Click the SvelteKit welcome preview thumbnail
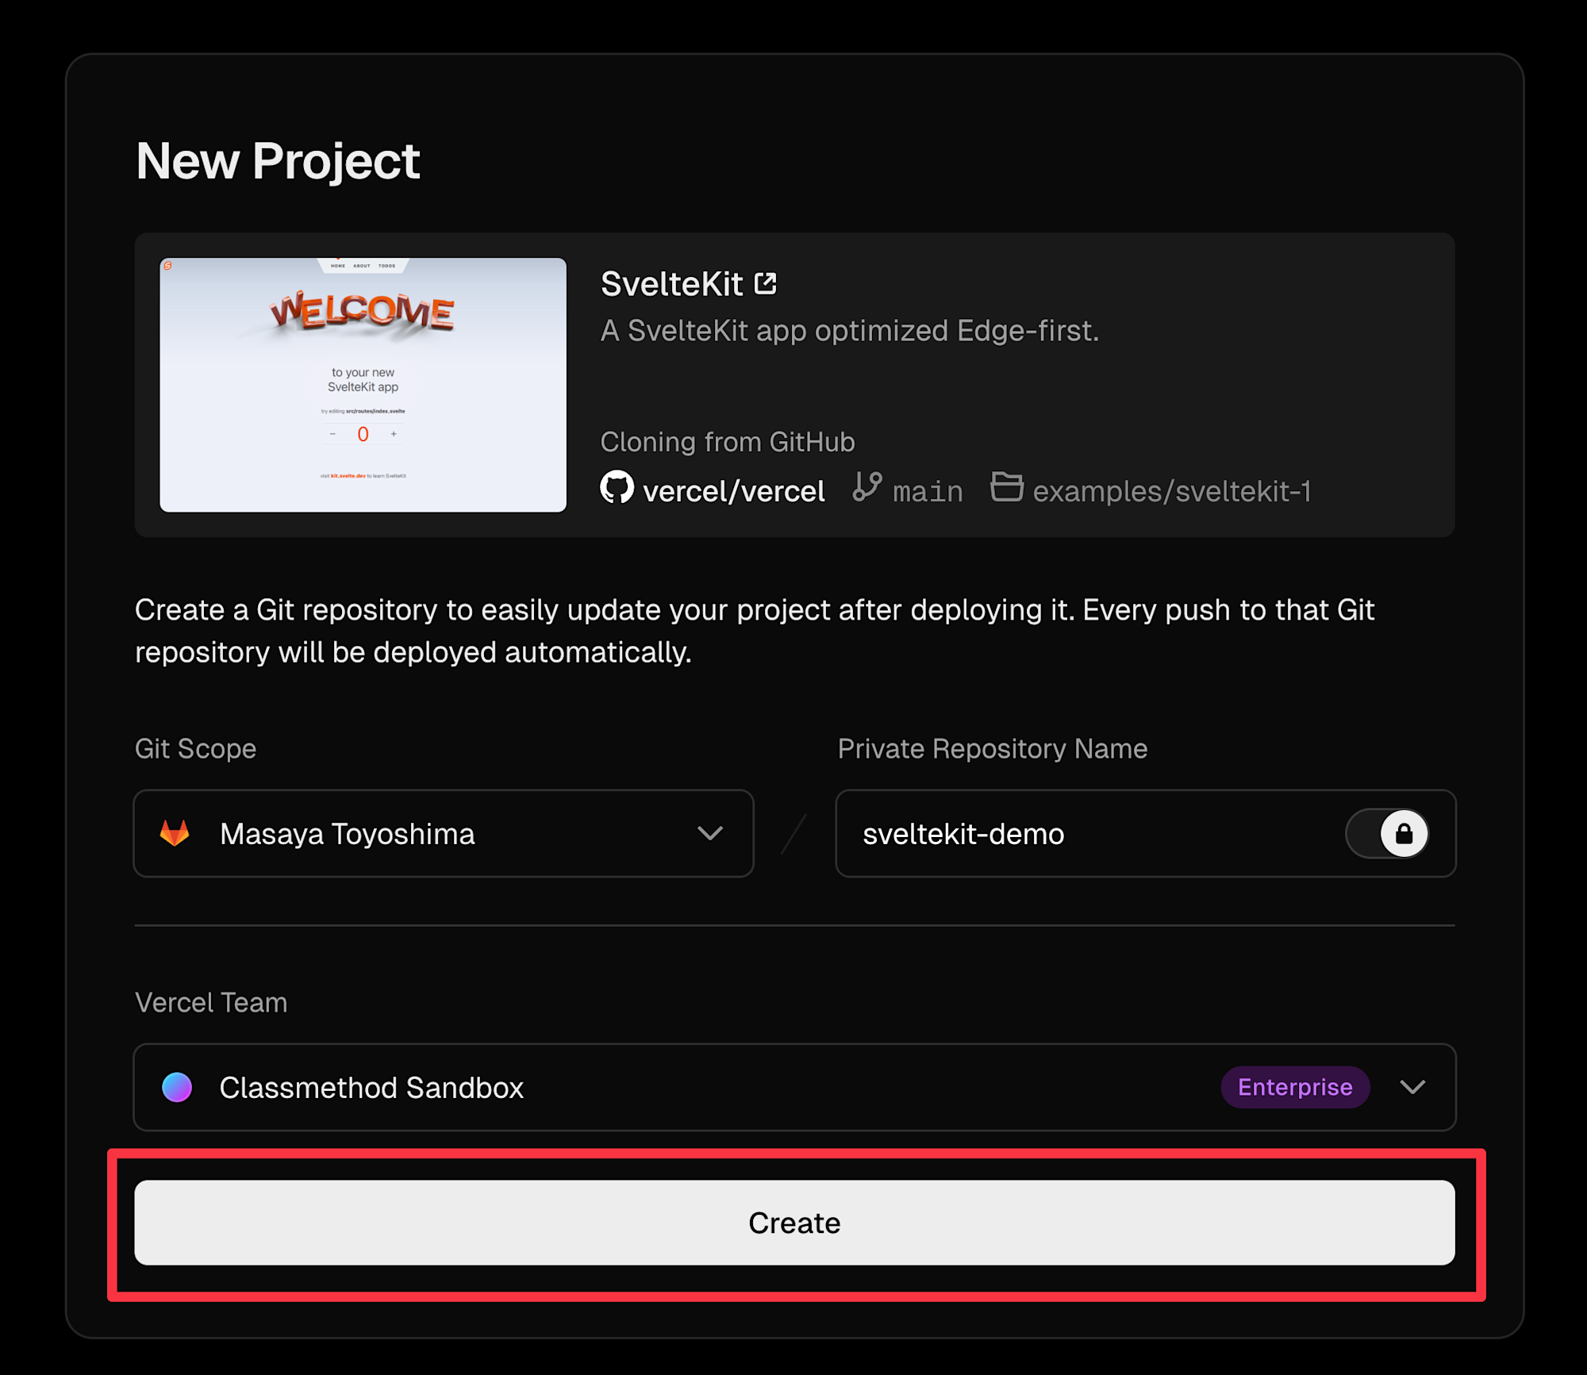Image resolution: width=1587 pixels, height=1375 pixels. [363, 385]
